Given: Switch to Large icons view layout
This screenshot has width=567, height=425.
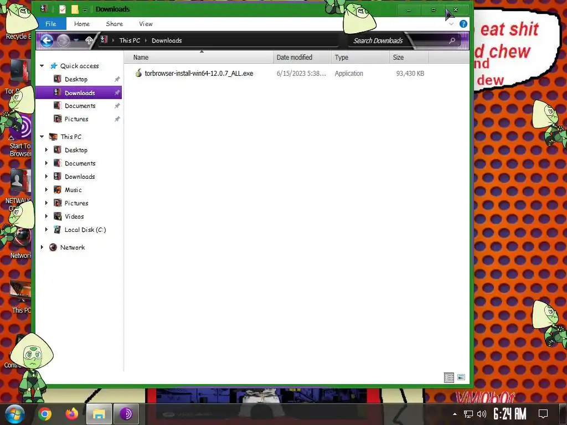Looking at the screenshot, I should click(461, 377).
